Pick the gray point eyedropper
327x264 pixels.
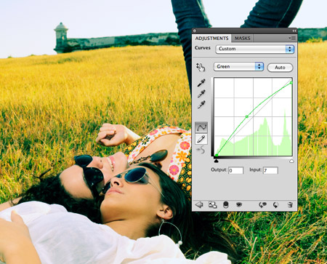[201, 94]
